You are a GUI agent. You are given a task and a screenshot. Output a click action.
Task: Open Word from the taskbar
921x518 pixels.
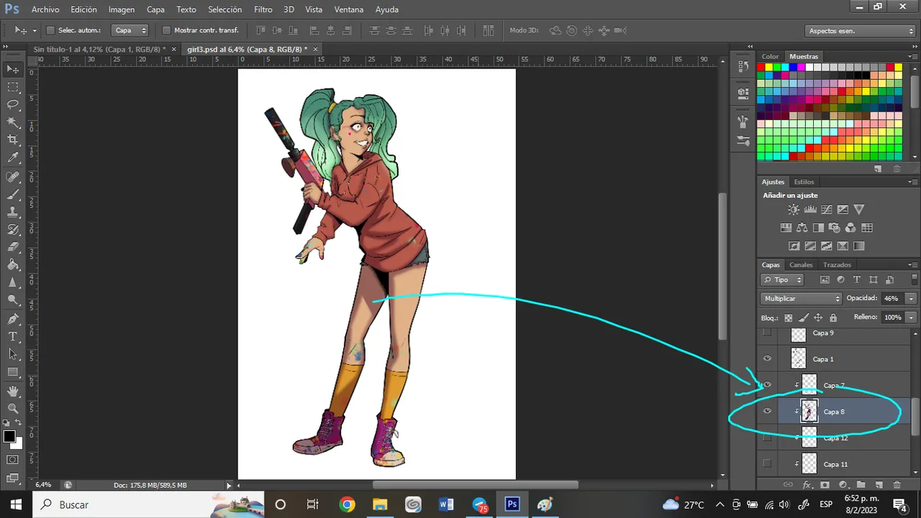tap(446, 504)
